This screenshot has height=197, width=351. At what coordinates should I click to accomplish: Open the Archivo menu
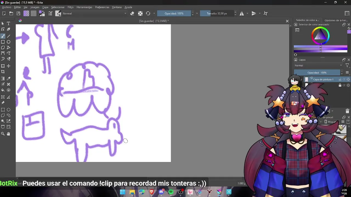click(x=7, y=7)
